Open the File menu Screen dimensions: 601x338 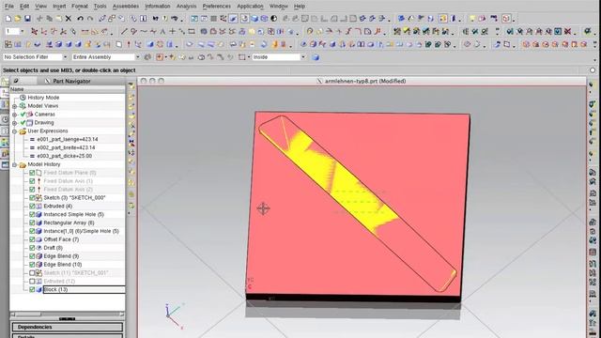[8, 7]
